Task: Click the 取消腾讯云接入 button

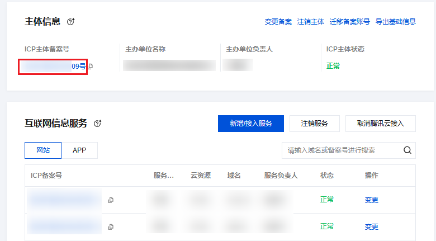Action: [381, 124]
